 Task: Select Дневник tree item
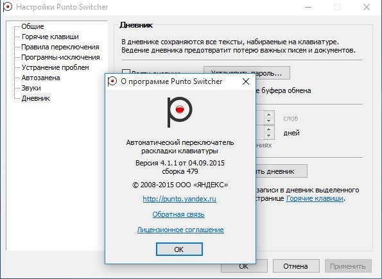pyautogui.click(x=35, y=98)
